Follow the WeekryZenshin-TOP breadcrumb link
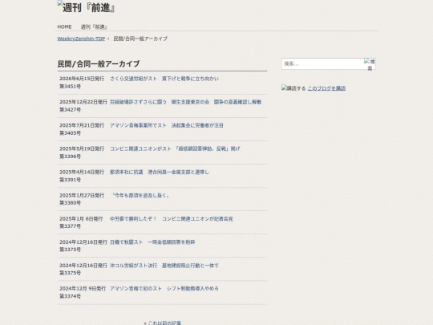The height and width of the screenshot is (325, 433). tap(81, 39)
